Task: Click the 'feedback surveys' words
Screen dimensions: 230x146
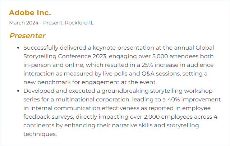Action: pyautogui.click(x=48, y=117)
